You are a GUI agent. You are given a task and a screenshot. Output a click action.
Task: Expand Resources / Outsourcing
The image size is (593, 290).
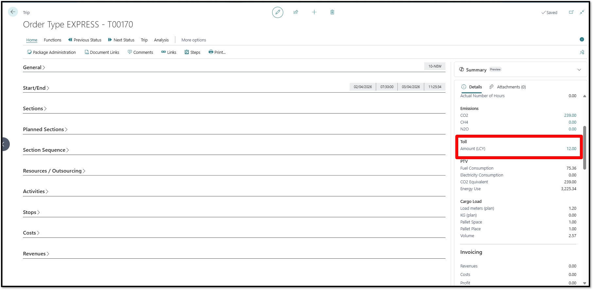tap(54, 171)
